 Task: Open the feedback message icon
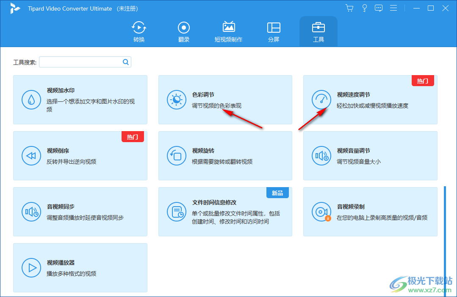pyautogui.click(x=378, y=8)
